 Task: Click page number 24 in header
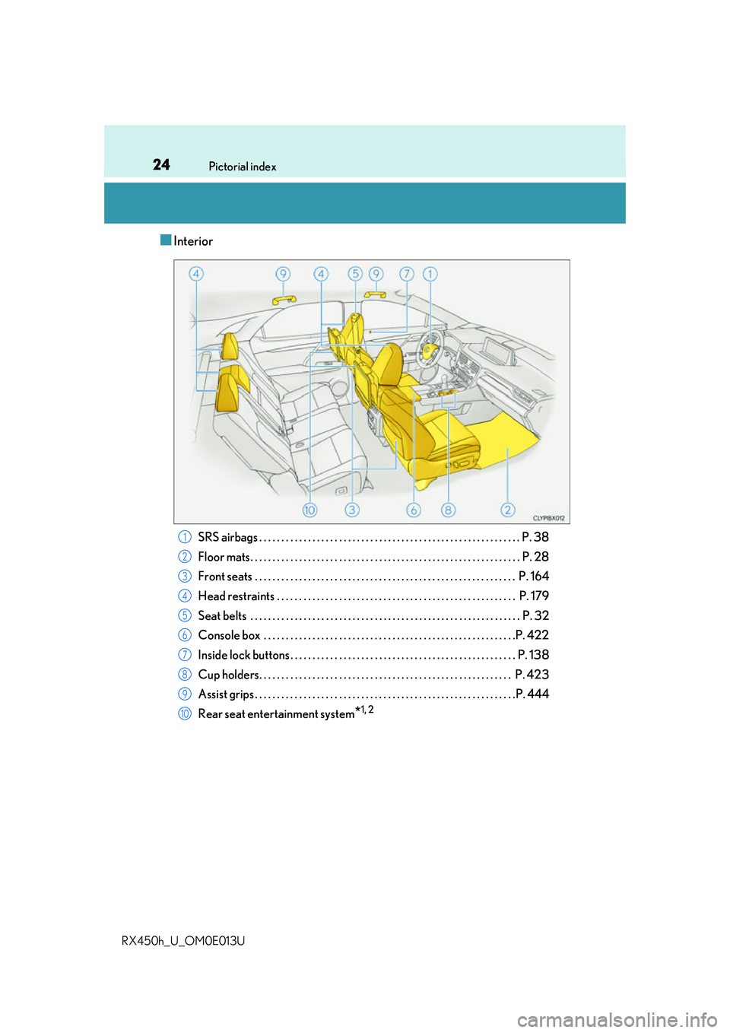click(x=161, y=164)
